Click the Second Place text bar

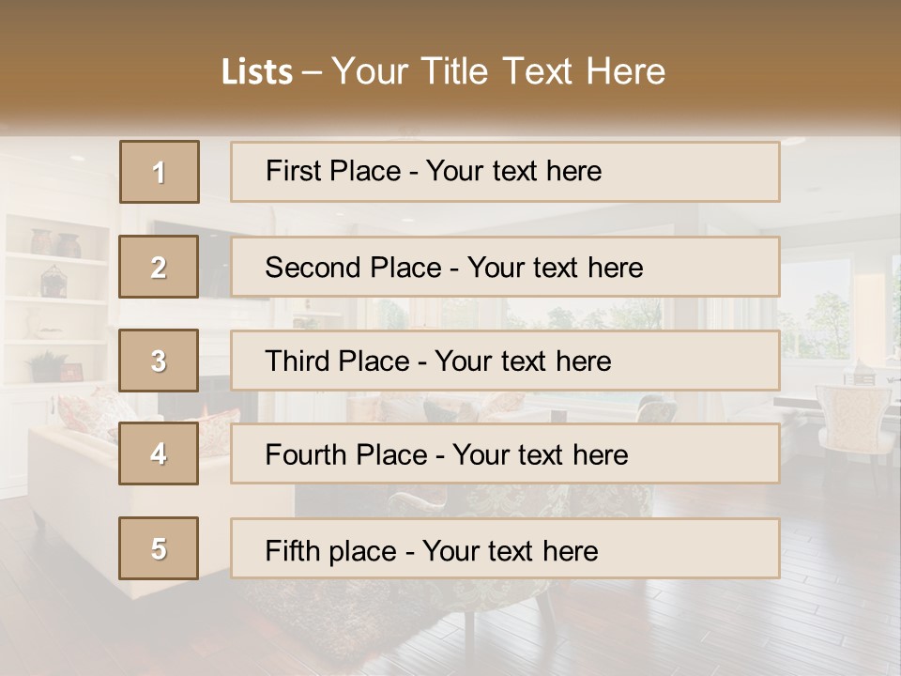pos(505,267)
